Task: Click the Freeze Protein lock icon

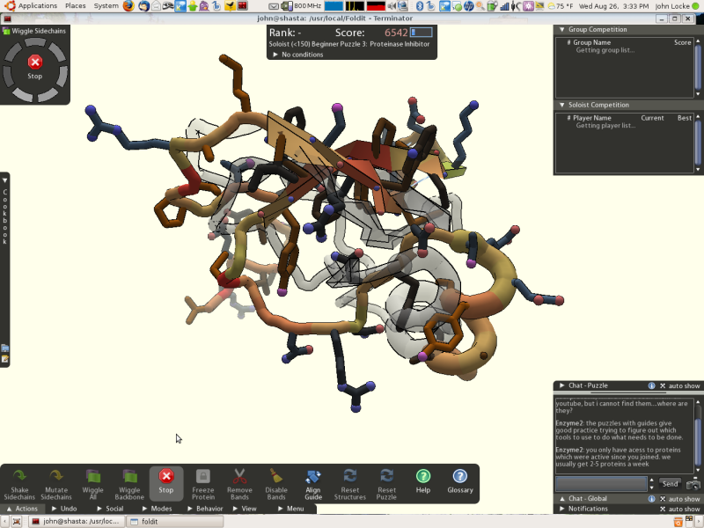Action: click(x=203, y=476)
